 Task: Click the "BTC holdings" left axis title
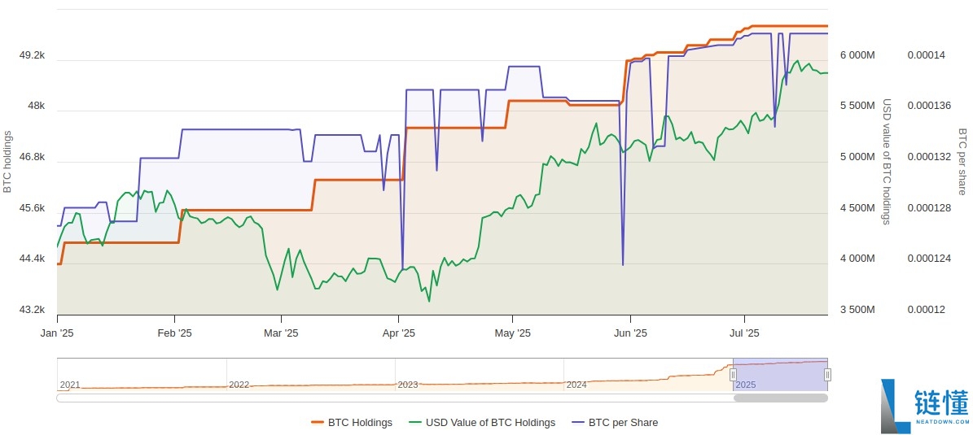pos(7,161)
